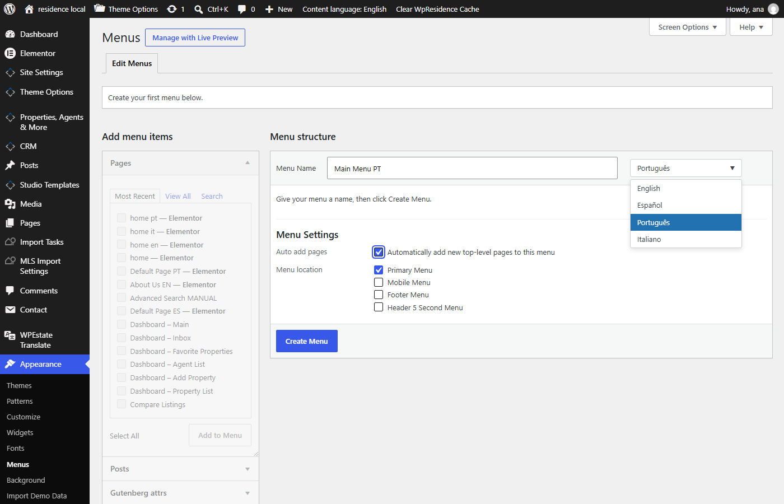The width and height of the screenshot is (784, 504).
Task: Tick the 'home pt — Elementor' page checkbox
Action: [122, 218]
